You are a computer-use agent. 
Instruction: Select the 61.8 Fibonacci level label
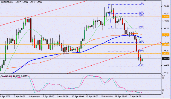coord(141,12)
